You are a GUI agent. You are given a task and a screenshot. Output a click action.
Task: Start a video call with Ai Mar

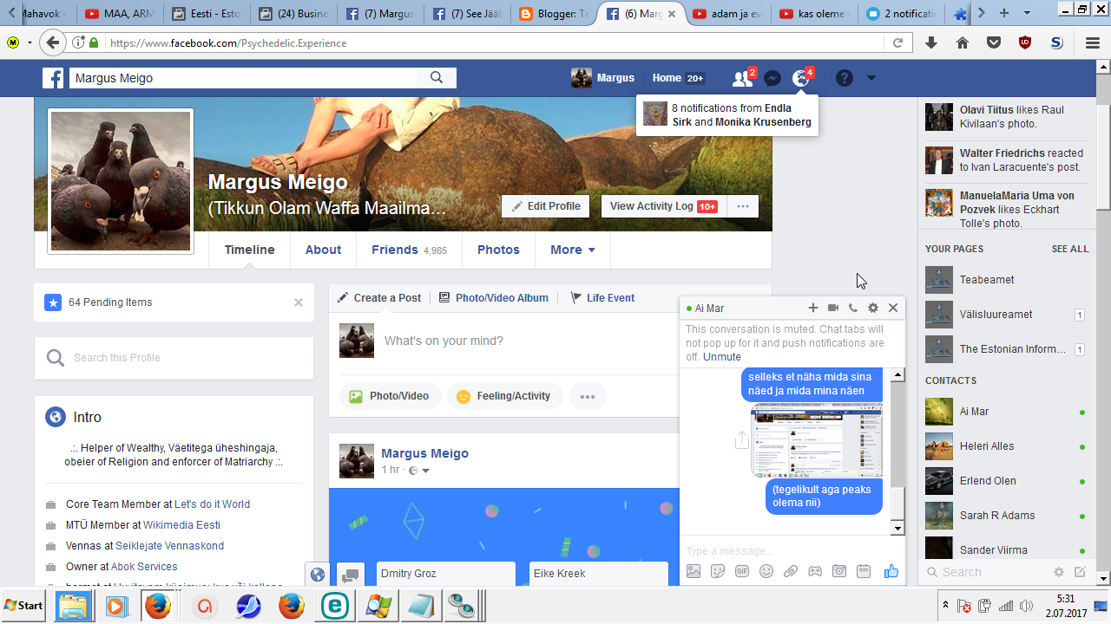coord(833,308)
